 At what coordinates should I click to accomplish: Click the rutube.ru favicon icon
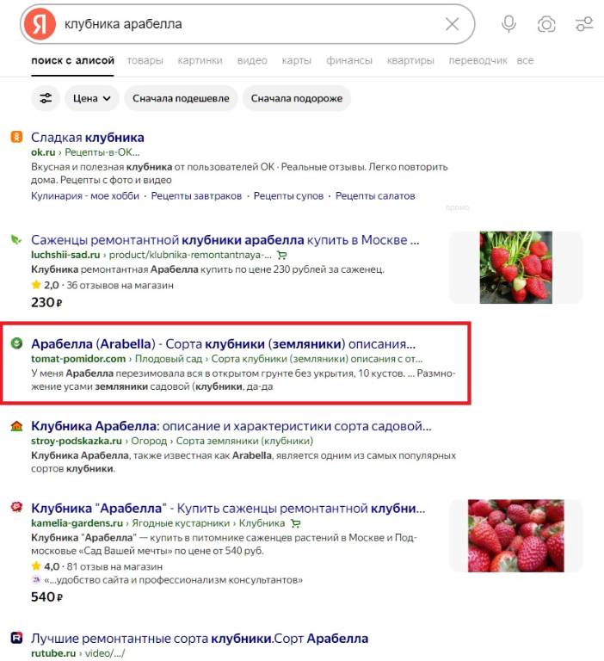16,638
